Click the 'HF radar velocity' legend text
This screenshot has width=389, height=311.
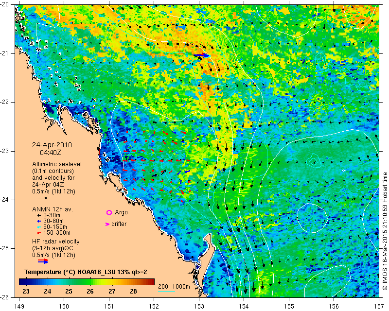[56, 242]
